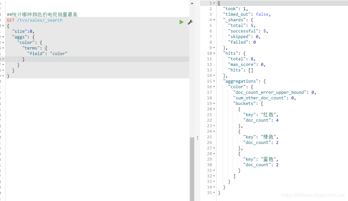Collapse the "aggregations" section in response
Image resolution: width=348 pixels, height=201 pixels.
214,81
